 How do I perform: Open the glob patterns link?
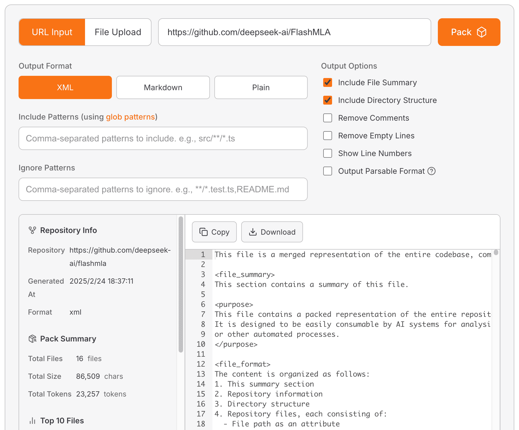click(x=130, y=117)
